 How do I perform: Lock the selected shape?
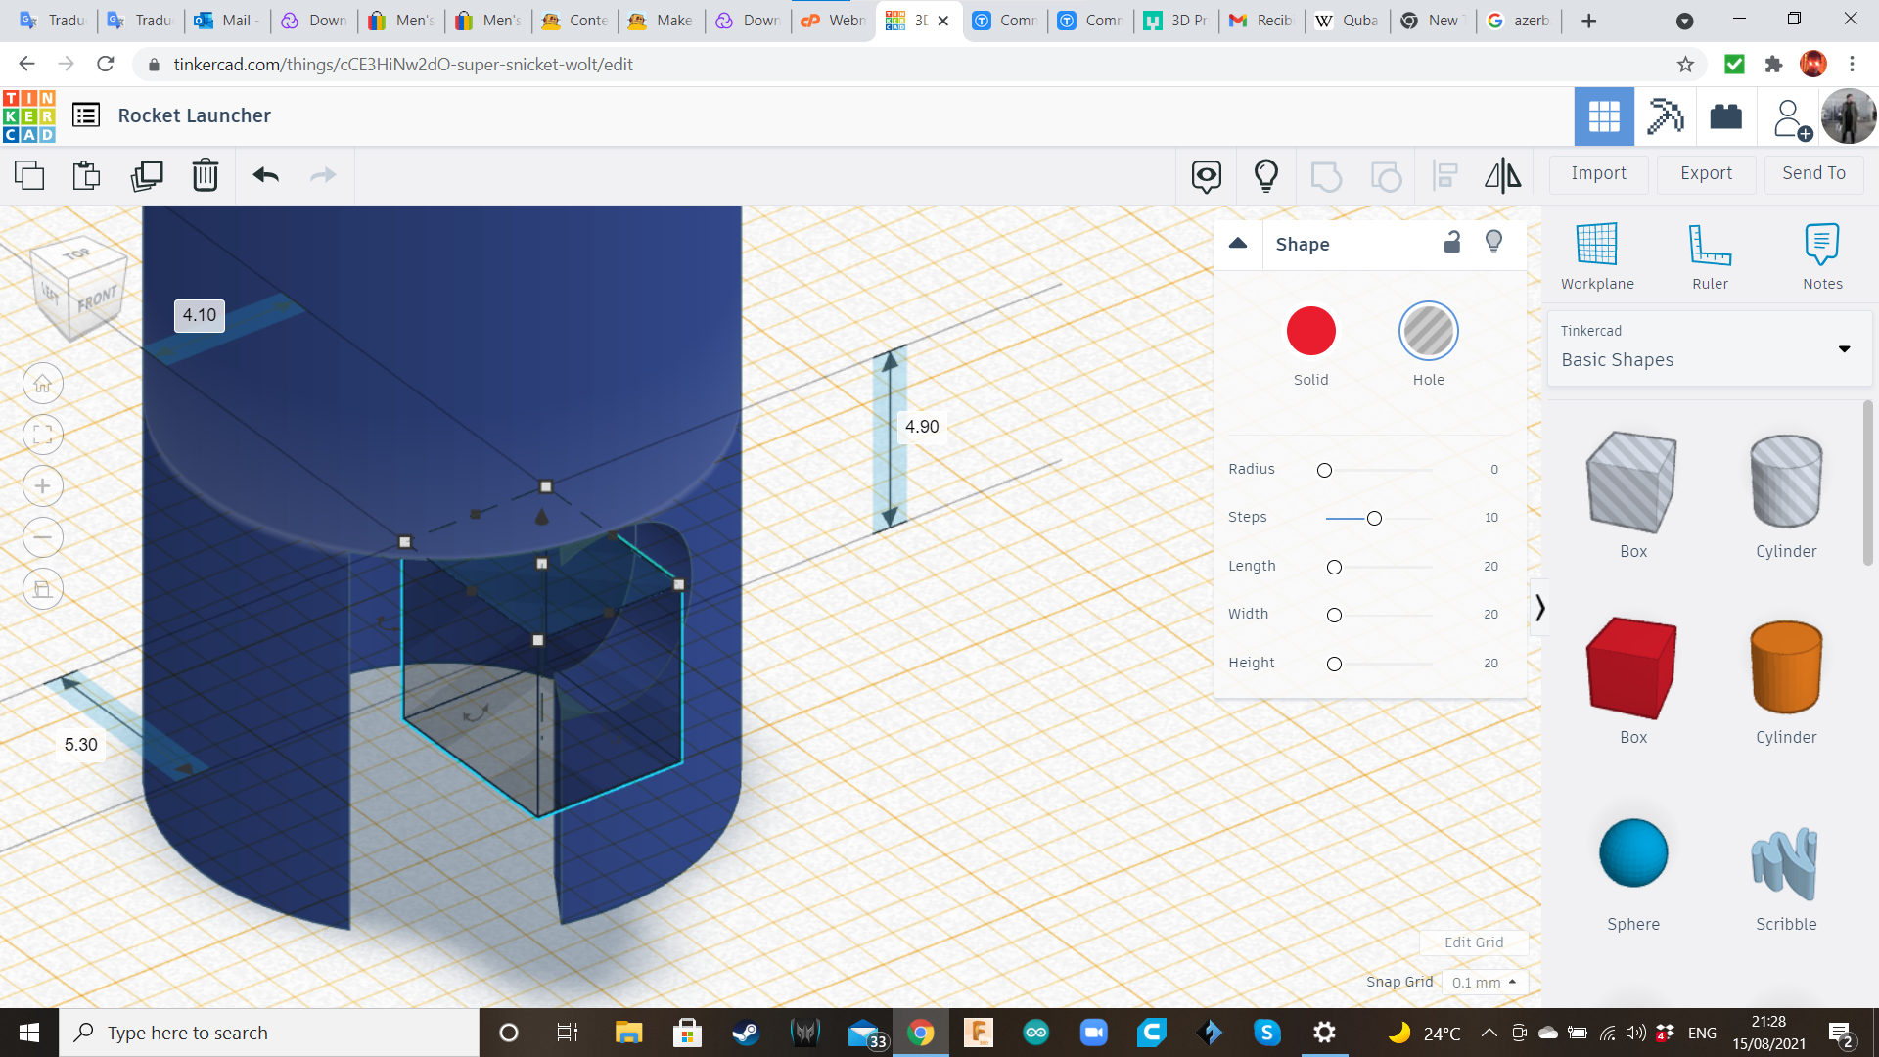[1452, 242]
